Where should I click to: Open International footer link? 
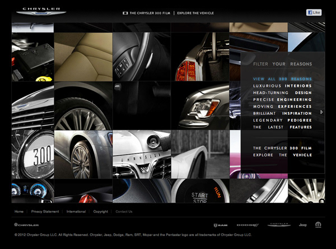(76, 211)
